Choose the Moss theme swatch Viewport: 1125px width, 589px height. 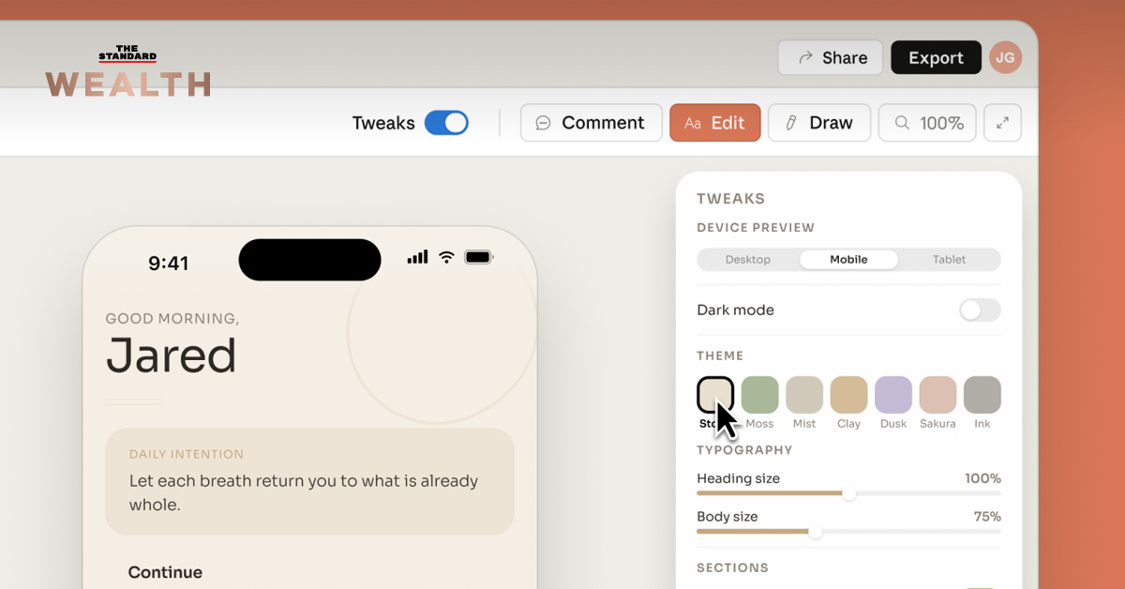tap(759, 395)
